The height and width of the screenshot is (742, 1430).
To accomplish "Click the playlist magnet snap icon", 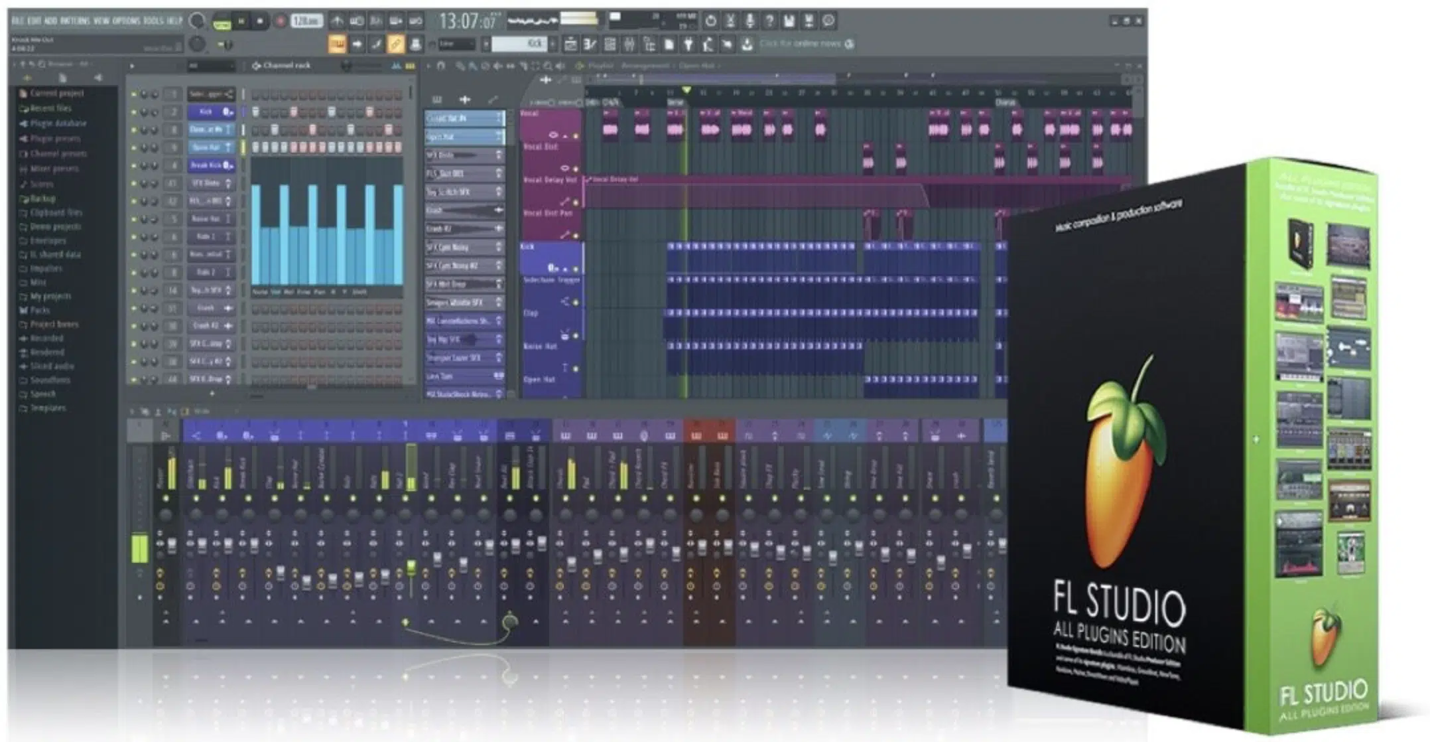I will coord(441,66).
